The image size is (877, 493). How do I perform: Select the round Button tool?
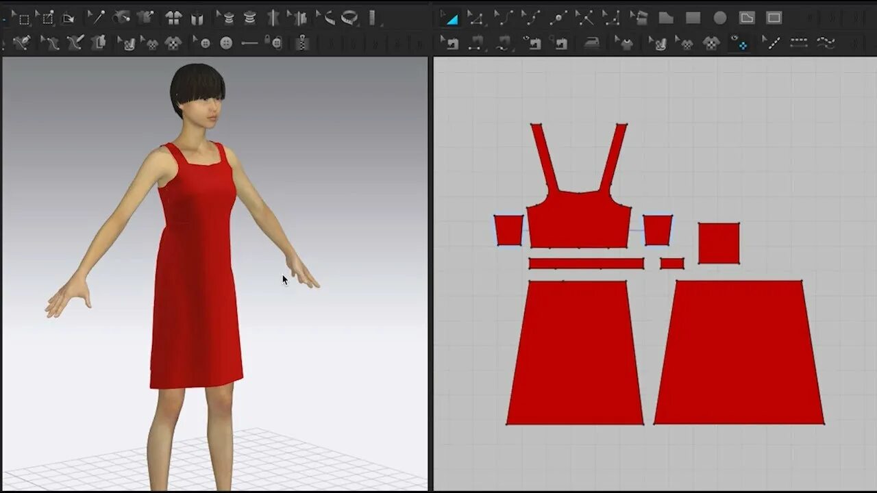pyautogui.click(x=226, y=44)
